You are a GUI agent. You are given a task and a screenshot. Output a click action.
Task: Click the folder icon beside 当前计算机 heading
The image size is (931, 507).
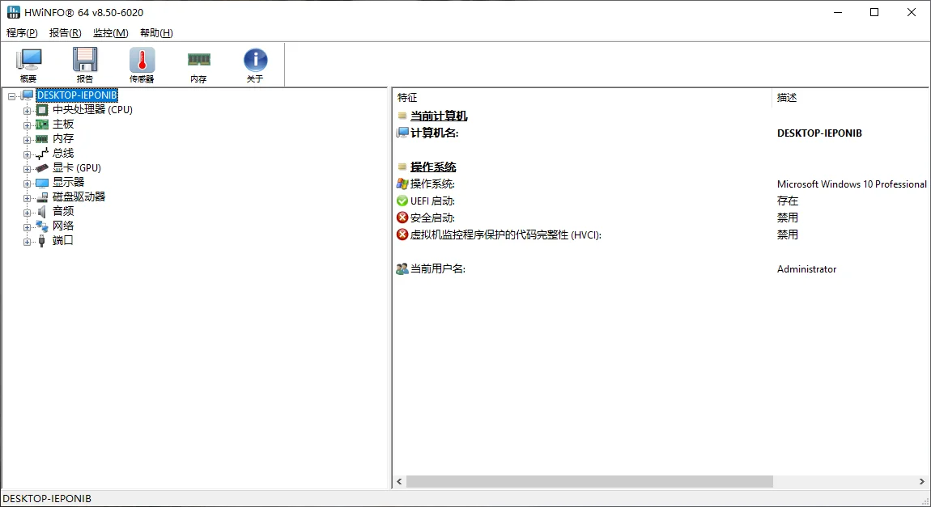[x=402, y=116]
